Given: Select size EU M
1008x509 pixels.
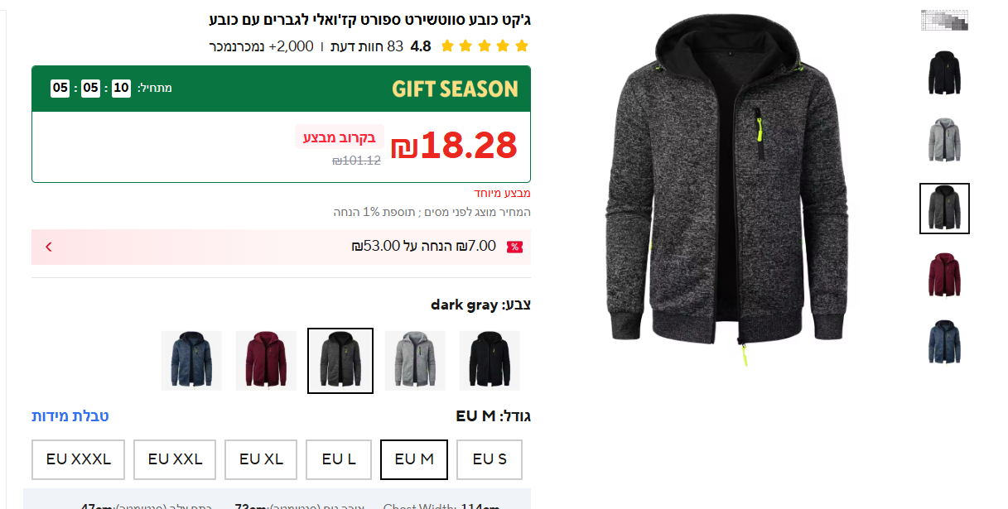Looking at the screenshot, I should (x=414, y=459).
